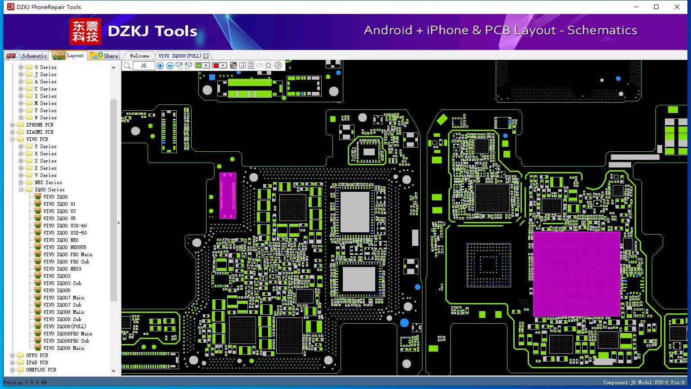This screenshot has height=389, width=691.
Task: Click the tree scrollbar up arrow
Action: click(113, 67)
